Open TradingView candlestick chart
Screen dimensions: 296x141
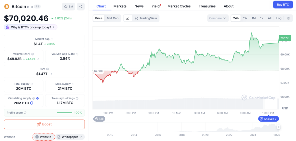pos(146,18)
